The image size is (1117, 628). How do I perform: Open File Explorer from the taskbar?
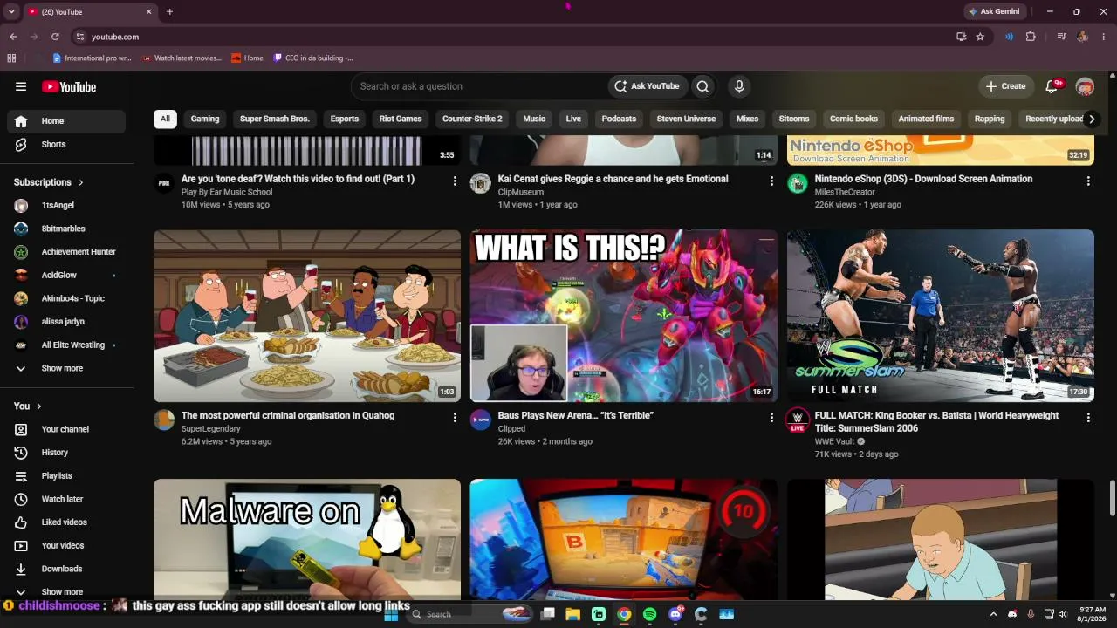tap(573, 614)
